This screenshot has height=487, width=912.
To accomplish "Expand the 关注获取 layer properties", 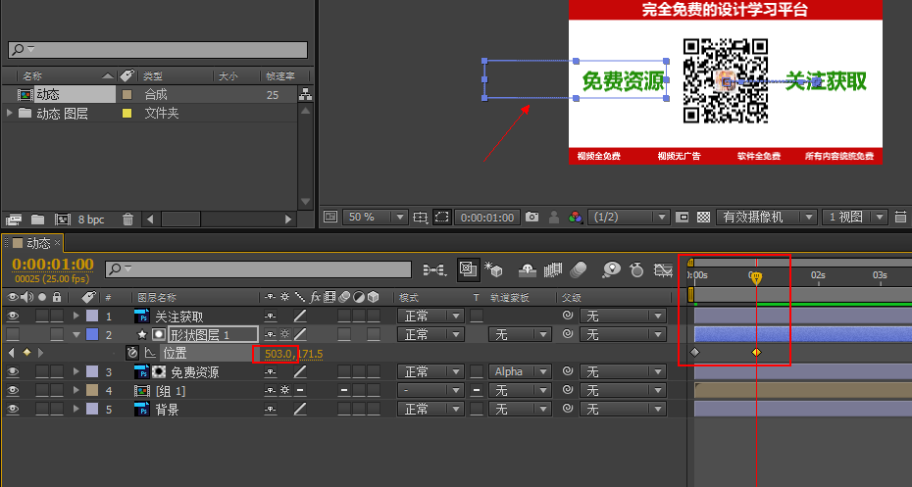I will tap(76, 317).
